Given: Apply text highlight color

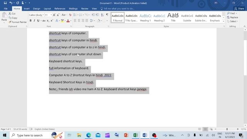Looking at the screenshot, I should [63, 20].
